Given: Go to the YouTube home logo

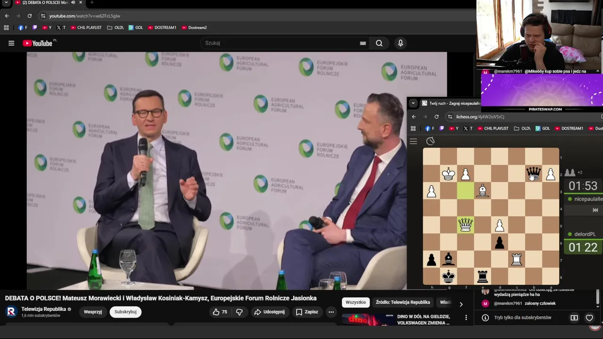Looking at the screenshot, I should pyautogui.click(x=38, y=43).
